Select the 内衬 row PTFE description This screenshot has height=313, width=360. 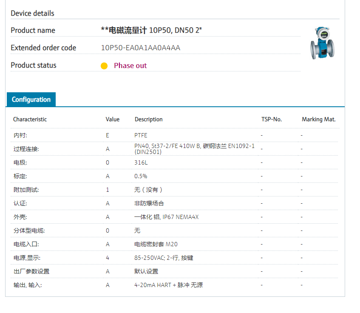141,135
